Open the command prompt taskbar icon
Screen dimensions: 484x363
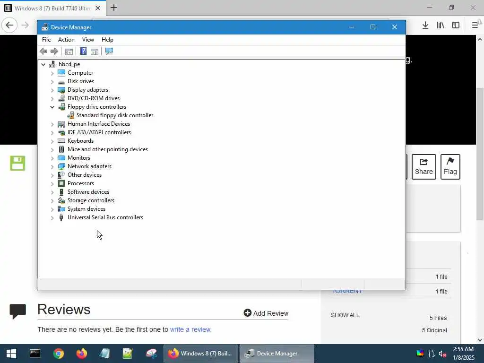35,354
